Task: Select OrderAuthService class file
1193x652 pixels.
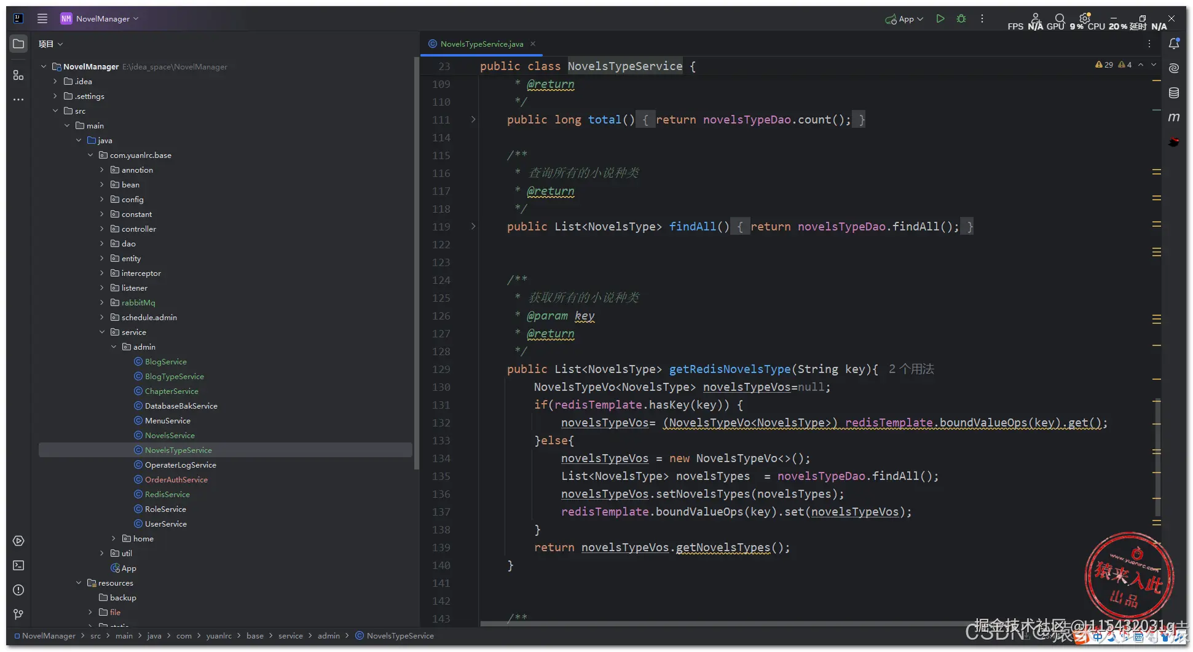Action: pos(176,479)
